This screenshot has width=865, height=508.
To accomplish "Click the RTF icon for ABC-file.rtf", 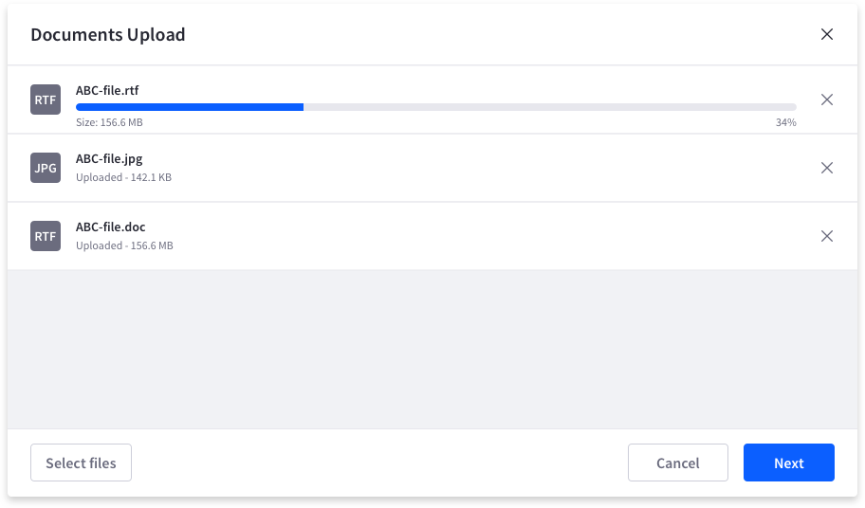I will coord(46,100).
